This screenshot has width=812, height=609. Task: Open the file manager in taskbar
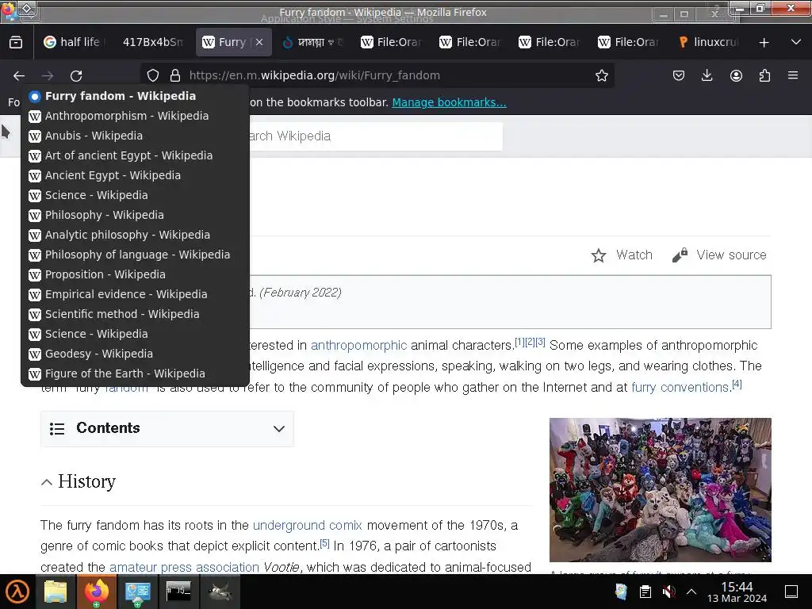point(56,592)
